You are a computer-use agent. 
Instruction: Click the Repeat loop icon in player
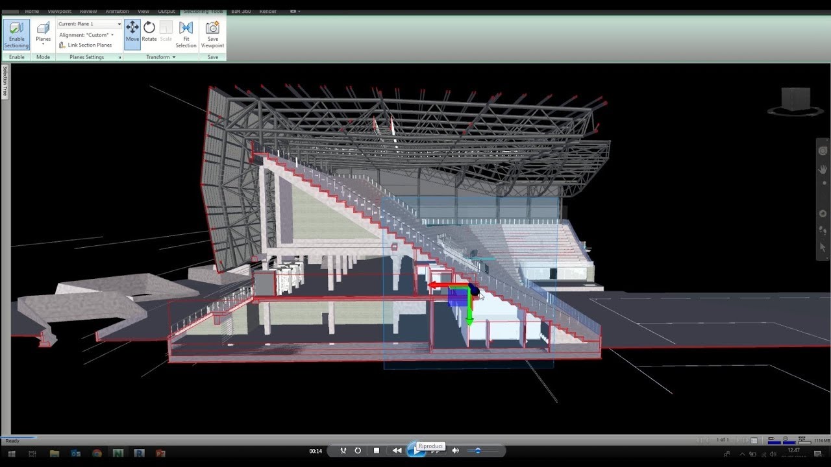(358, 451)
